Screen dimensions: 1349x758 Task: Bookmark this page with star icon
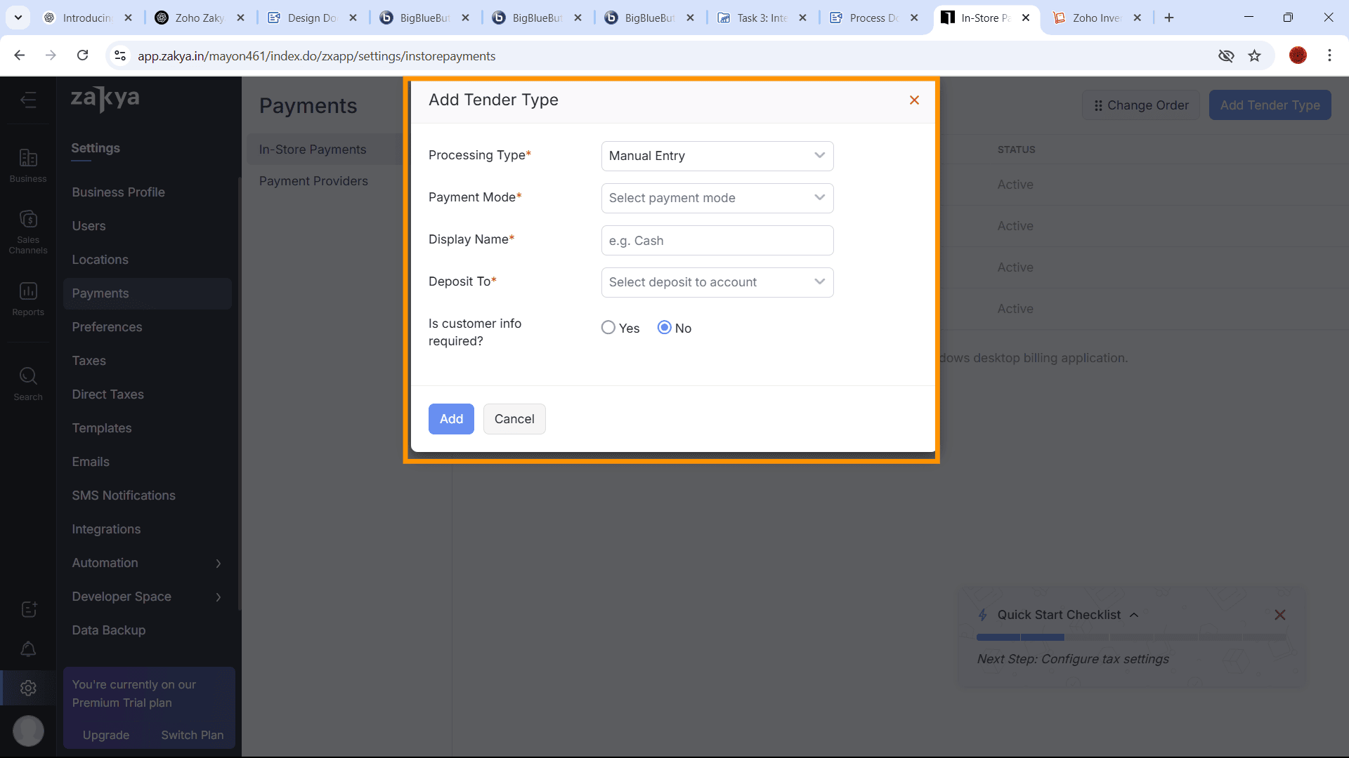point(1254,55)
